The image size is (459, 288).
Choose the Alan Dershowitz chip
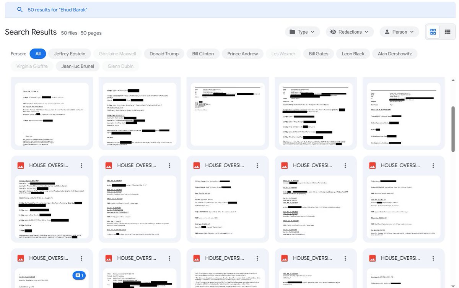coord(395,54)
